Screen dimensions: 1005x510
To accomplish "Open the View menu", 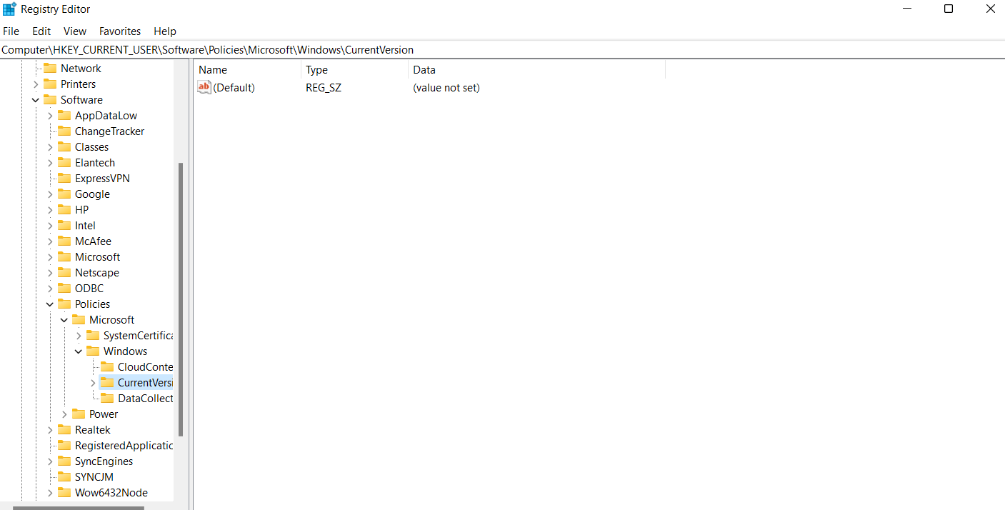I will click(x=74, y=31).
